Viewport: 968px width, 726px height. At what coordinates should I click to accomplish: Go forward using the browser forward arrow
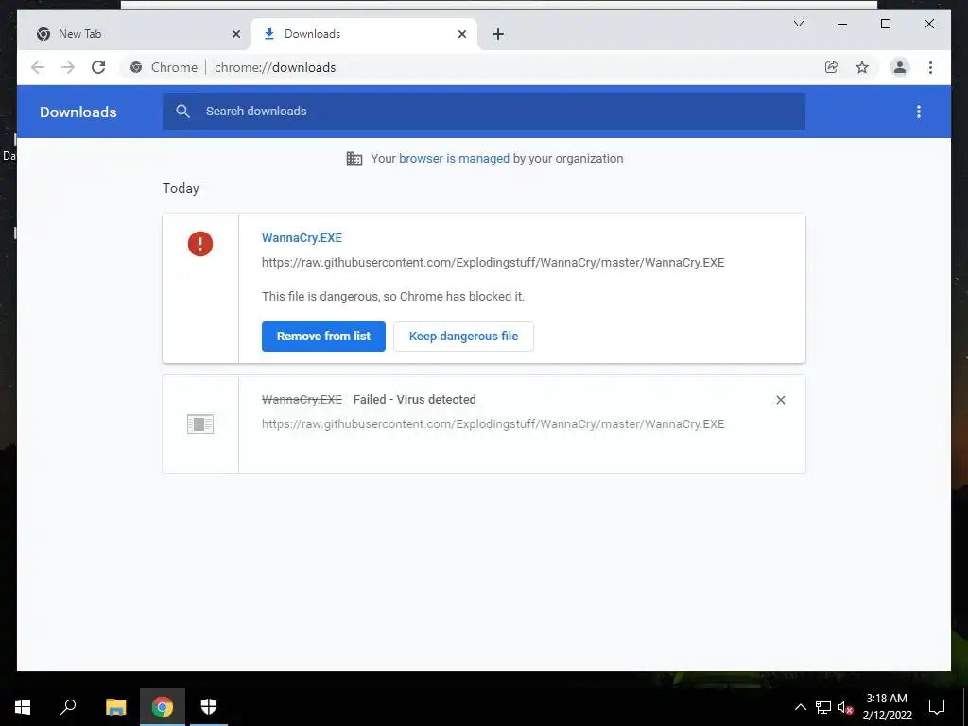pyautogui.click(x=68, y=67)
